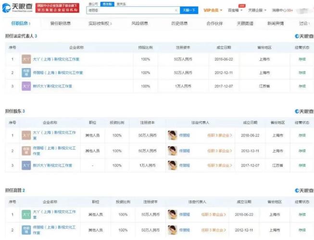
Task: Open the 合作伙伴 tab
Action: point(214,24)
